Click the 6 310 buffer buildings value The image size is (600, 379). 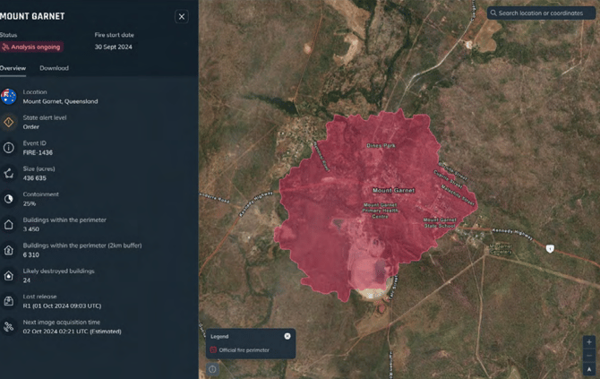point(31,255)
